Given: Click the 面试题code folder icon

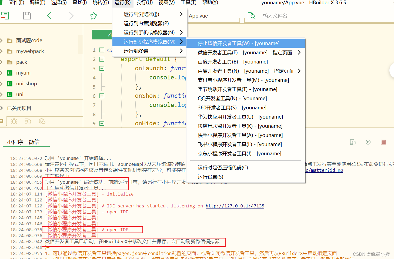Looking at the screenshot, I should [x=10, y=41].
